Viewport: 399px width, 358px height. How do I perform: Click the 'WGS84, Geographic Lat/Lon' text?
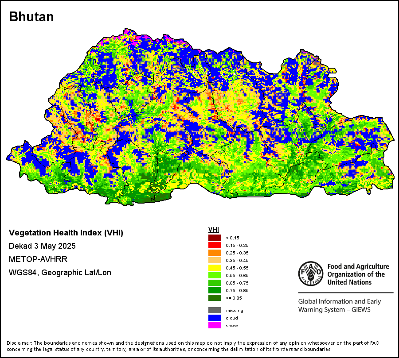[x=60, y=273]
